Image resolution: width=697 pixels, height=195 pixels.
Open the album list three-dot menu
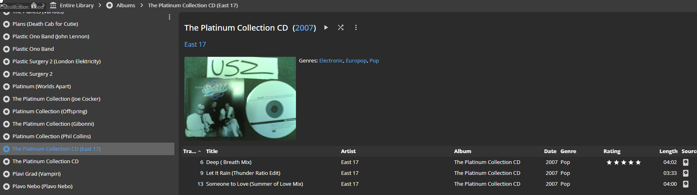(x=170, y=17)
